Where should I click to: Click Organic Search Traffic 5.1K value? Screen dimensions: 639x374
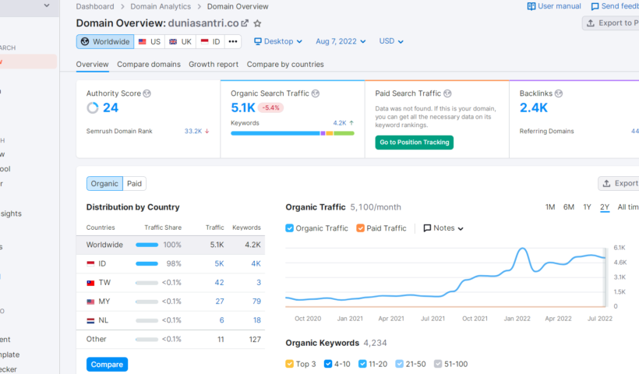pyautogui.click(x=243, y=108)
